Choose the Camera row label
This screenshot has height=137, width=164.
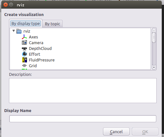point(36,43)
